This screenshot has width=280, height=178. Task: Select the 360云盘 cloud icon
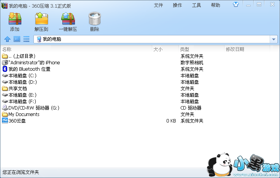tap(5, 121)
